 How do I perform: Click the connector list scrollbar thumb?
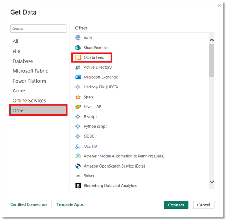tap(212, 61)
